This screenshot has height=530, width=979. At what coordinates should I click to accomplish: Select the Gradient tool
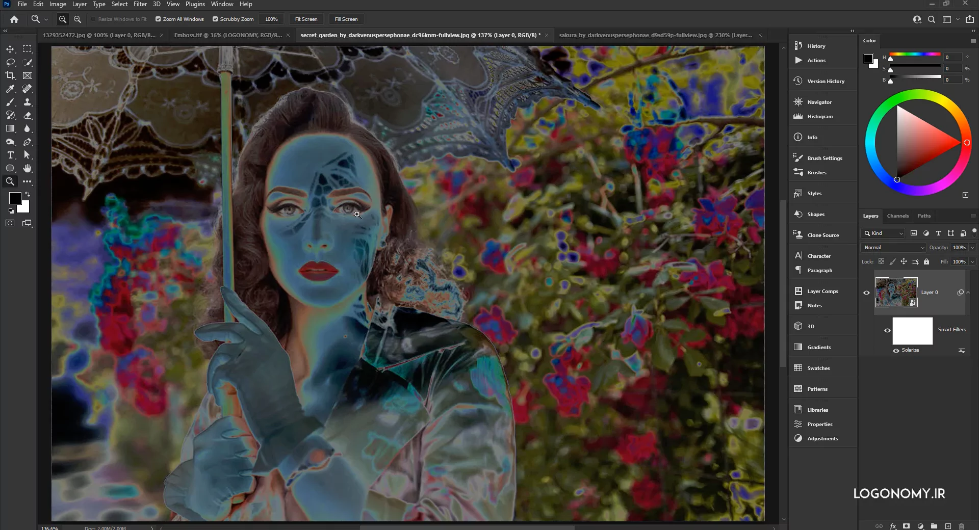(x=10, y=128)
